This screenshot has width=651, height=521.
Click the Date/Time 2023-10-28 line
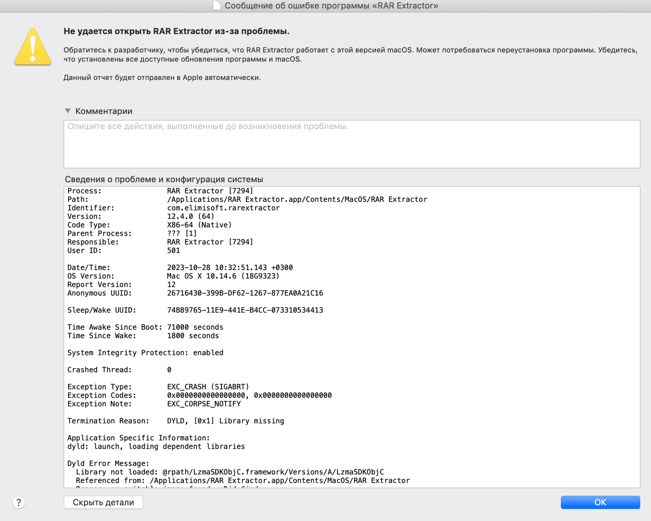(x=180, y=268)
